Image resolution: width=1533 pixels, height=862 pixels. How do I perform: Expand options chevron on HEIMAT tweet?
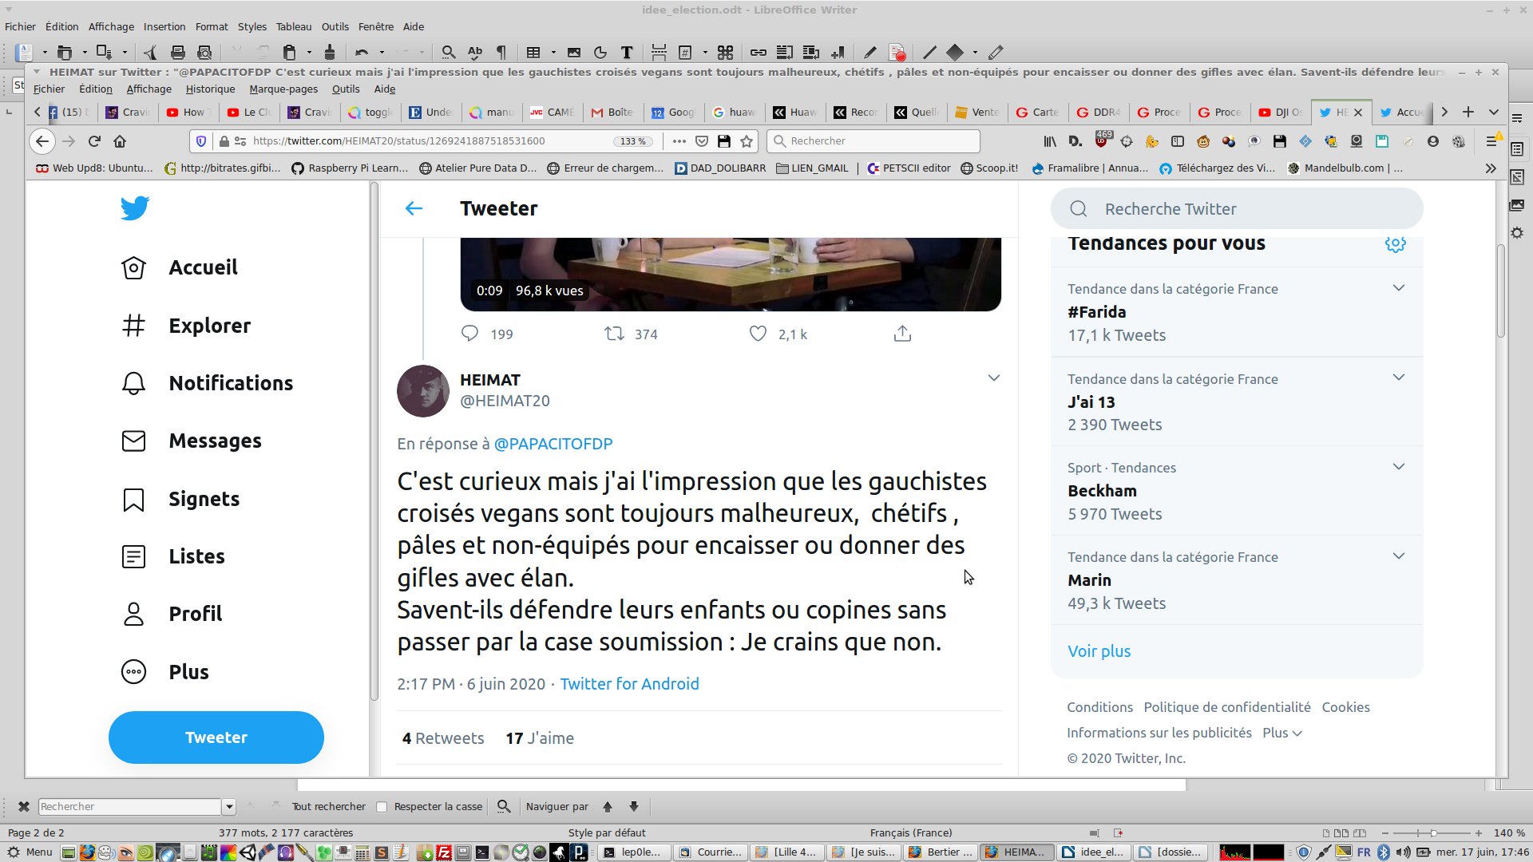(993, 378)
